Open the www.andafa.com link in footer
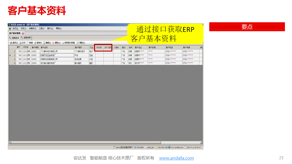 coord(176,158)
